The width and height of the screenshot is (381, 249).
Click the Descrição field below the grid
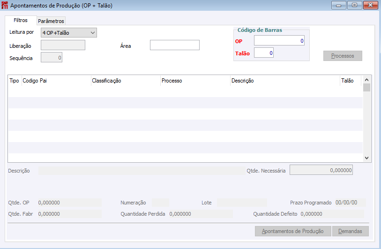[x=142, y=171]
